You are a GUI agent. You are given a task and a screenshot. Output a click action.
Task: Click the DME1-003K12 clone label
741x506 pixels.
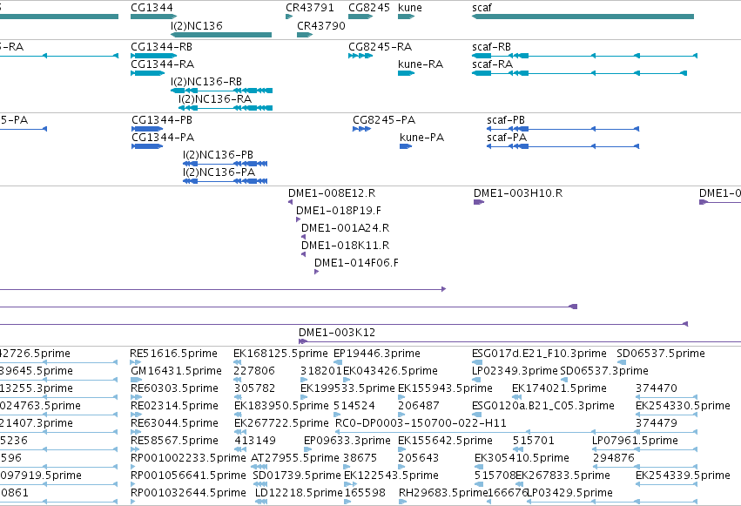337,332
